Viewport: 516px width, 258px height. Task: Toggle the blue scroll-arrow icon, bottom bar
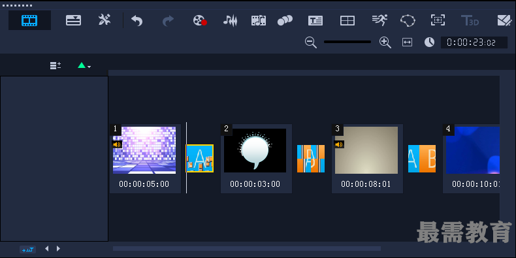click(x=27, y=250)
